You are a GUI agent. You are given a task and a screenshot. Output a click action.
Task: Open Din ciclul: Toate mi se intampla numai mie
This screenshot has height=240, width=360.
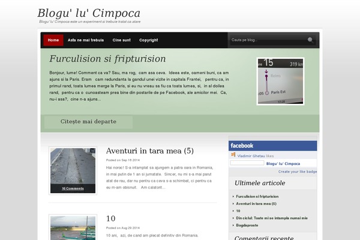coord(272,218)
